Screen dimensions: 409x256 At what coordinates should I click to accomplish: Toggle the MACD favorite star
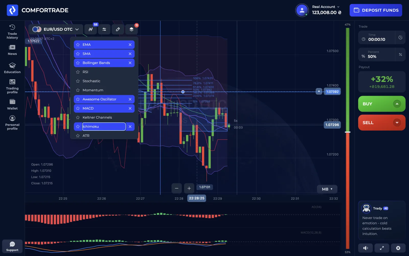pyautogui.click(x=78, y=108)
